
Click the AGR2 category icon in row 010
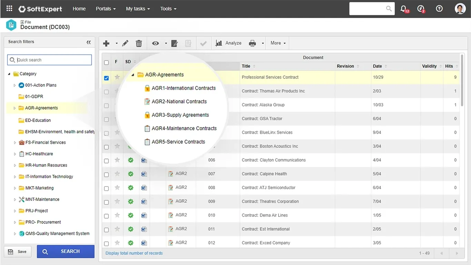click(170, 215)
